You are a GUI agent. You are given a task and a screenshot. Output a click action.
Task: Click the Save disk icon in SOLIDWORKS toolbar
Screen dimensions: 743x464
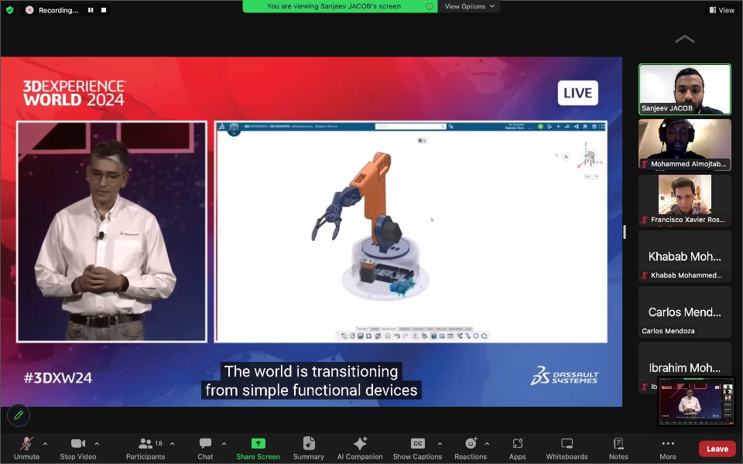tap(361, 336)
